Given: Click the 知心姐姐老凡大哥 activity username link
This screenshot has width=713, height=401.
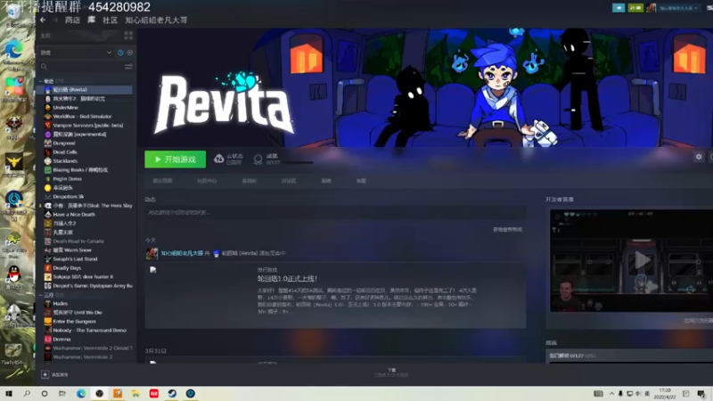Looking at the screenshot, I should click(x=182, y=253).
